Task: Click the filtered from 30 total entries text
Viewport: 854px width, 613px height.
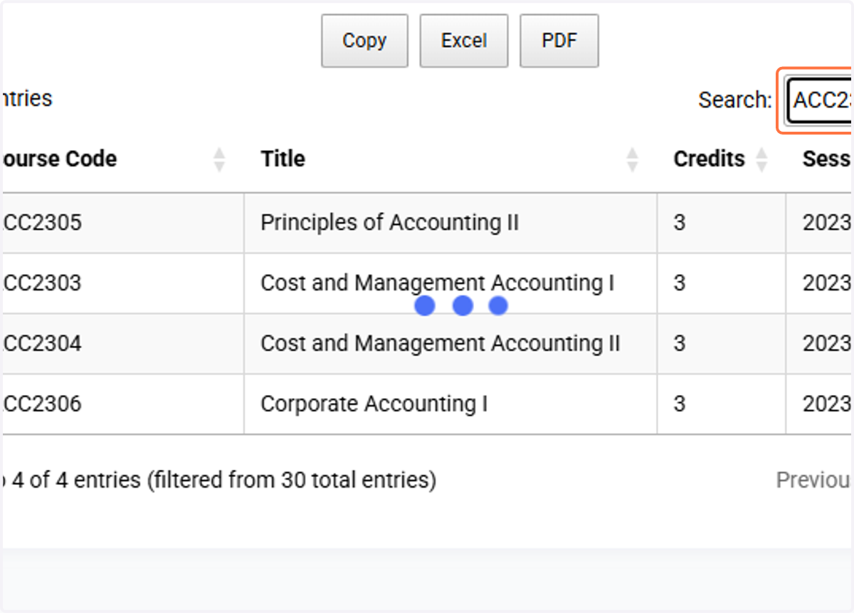Action: click(x=292, y=481)
